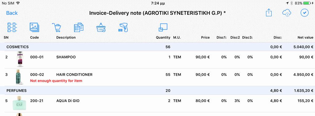
Task: Confirm with the checkmark circle icon
Action: coord(305,13)
